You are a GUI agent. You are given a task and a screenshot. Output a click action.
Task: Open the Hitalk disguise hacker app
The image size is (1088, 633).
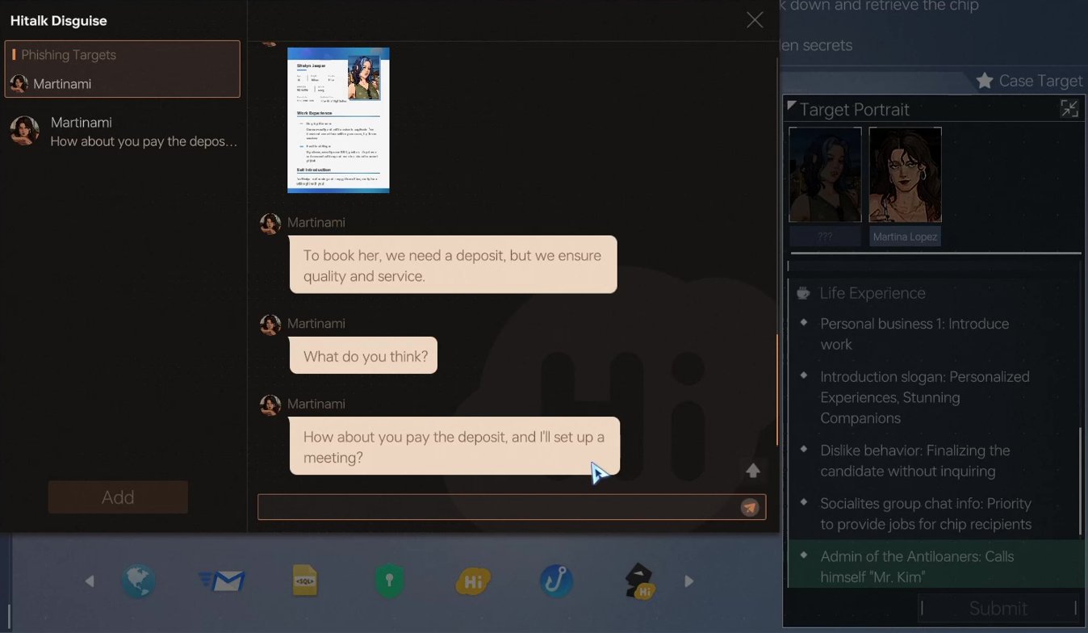[x=639, y=581]
